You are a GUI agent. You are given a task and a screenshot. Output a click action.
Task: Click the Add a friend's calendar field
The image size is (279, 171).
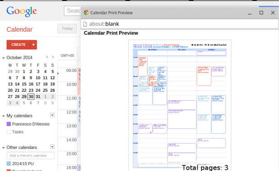tap(31, 156)
